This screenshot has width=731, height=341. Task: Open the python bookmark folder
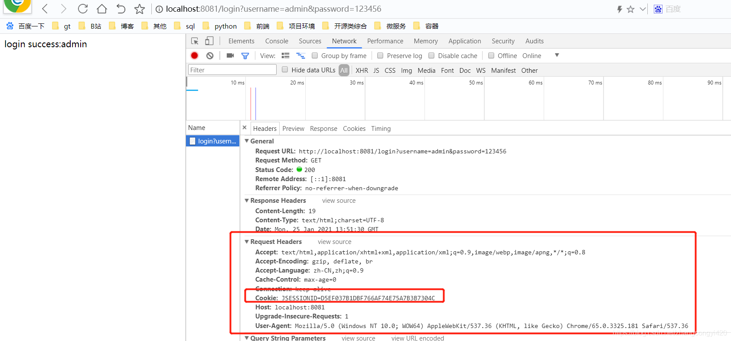click(x=220, y=26)
